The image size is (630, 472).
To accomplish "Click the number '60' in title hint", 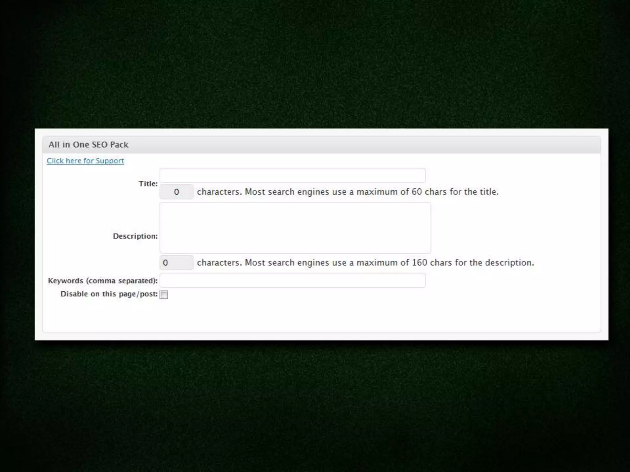I will click(x=417, y=192).
